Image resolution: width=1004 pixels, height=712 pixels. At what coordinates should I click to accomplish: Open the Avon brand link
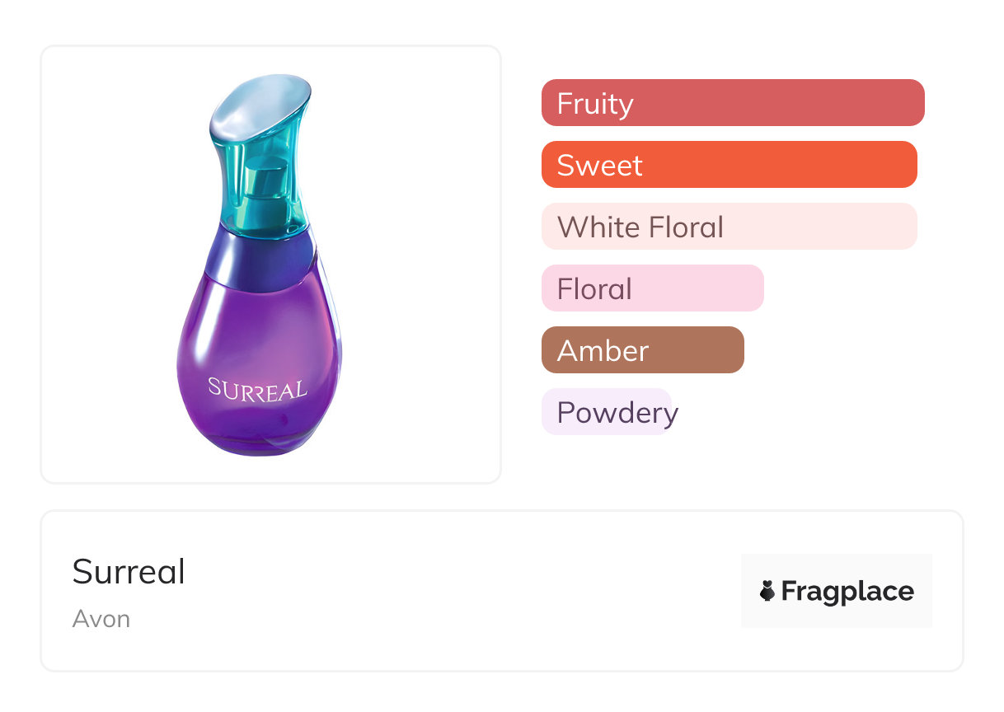[101, 619]
